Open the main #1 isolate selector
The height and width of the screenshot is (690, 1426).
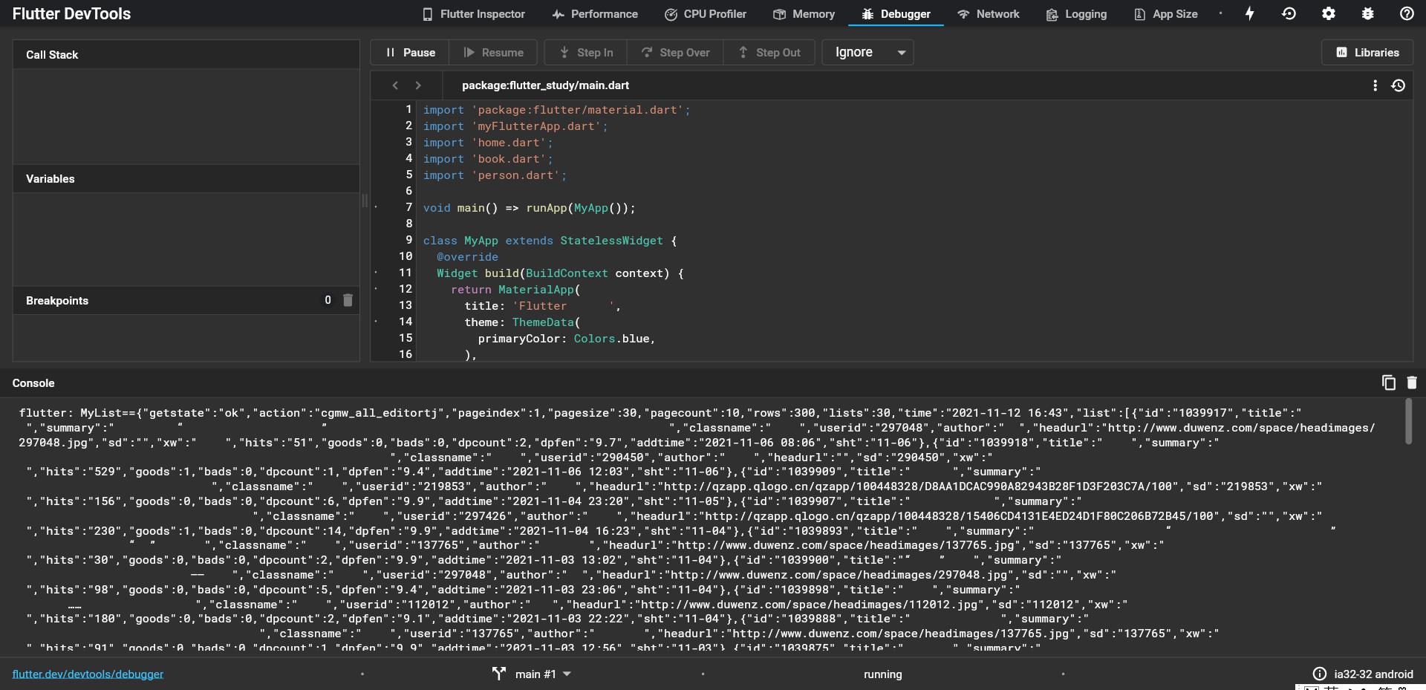532,674
